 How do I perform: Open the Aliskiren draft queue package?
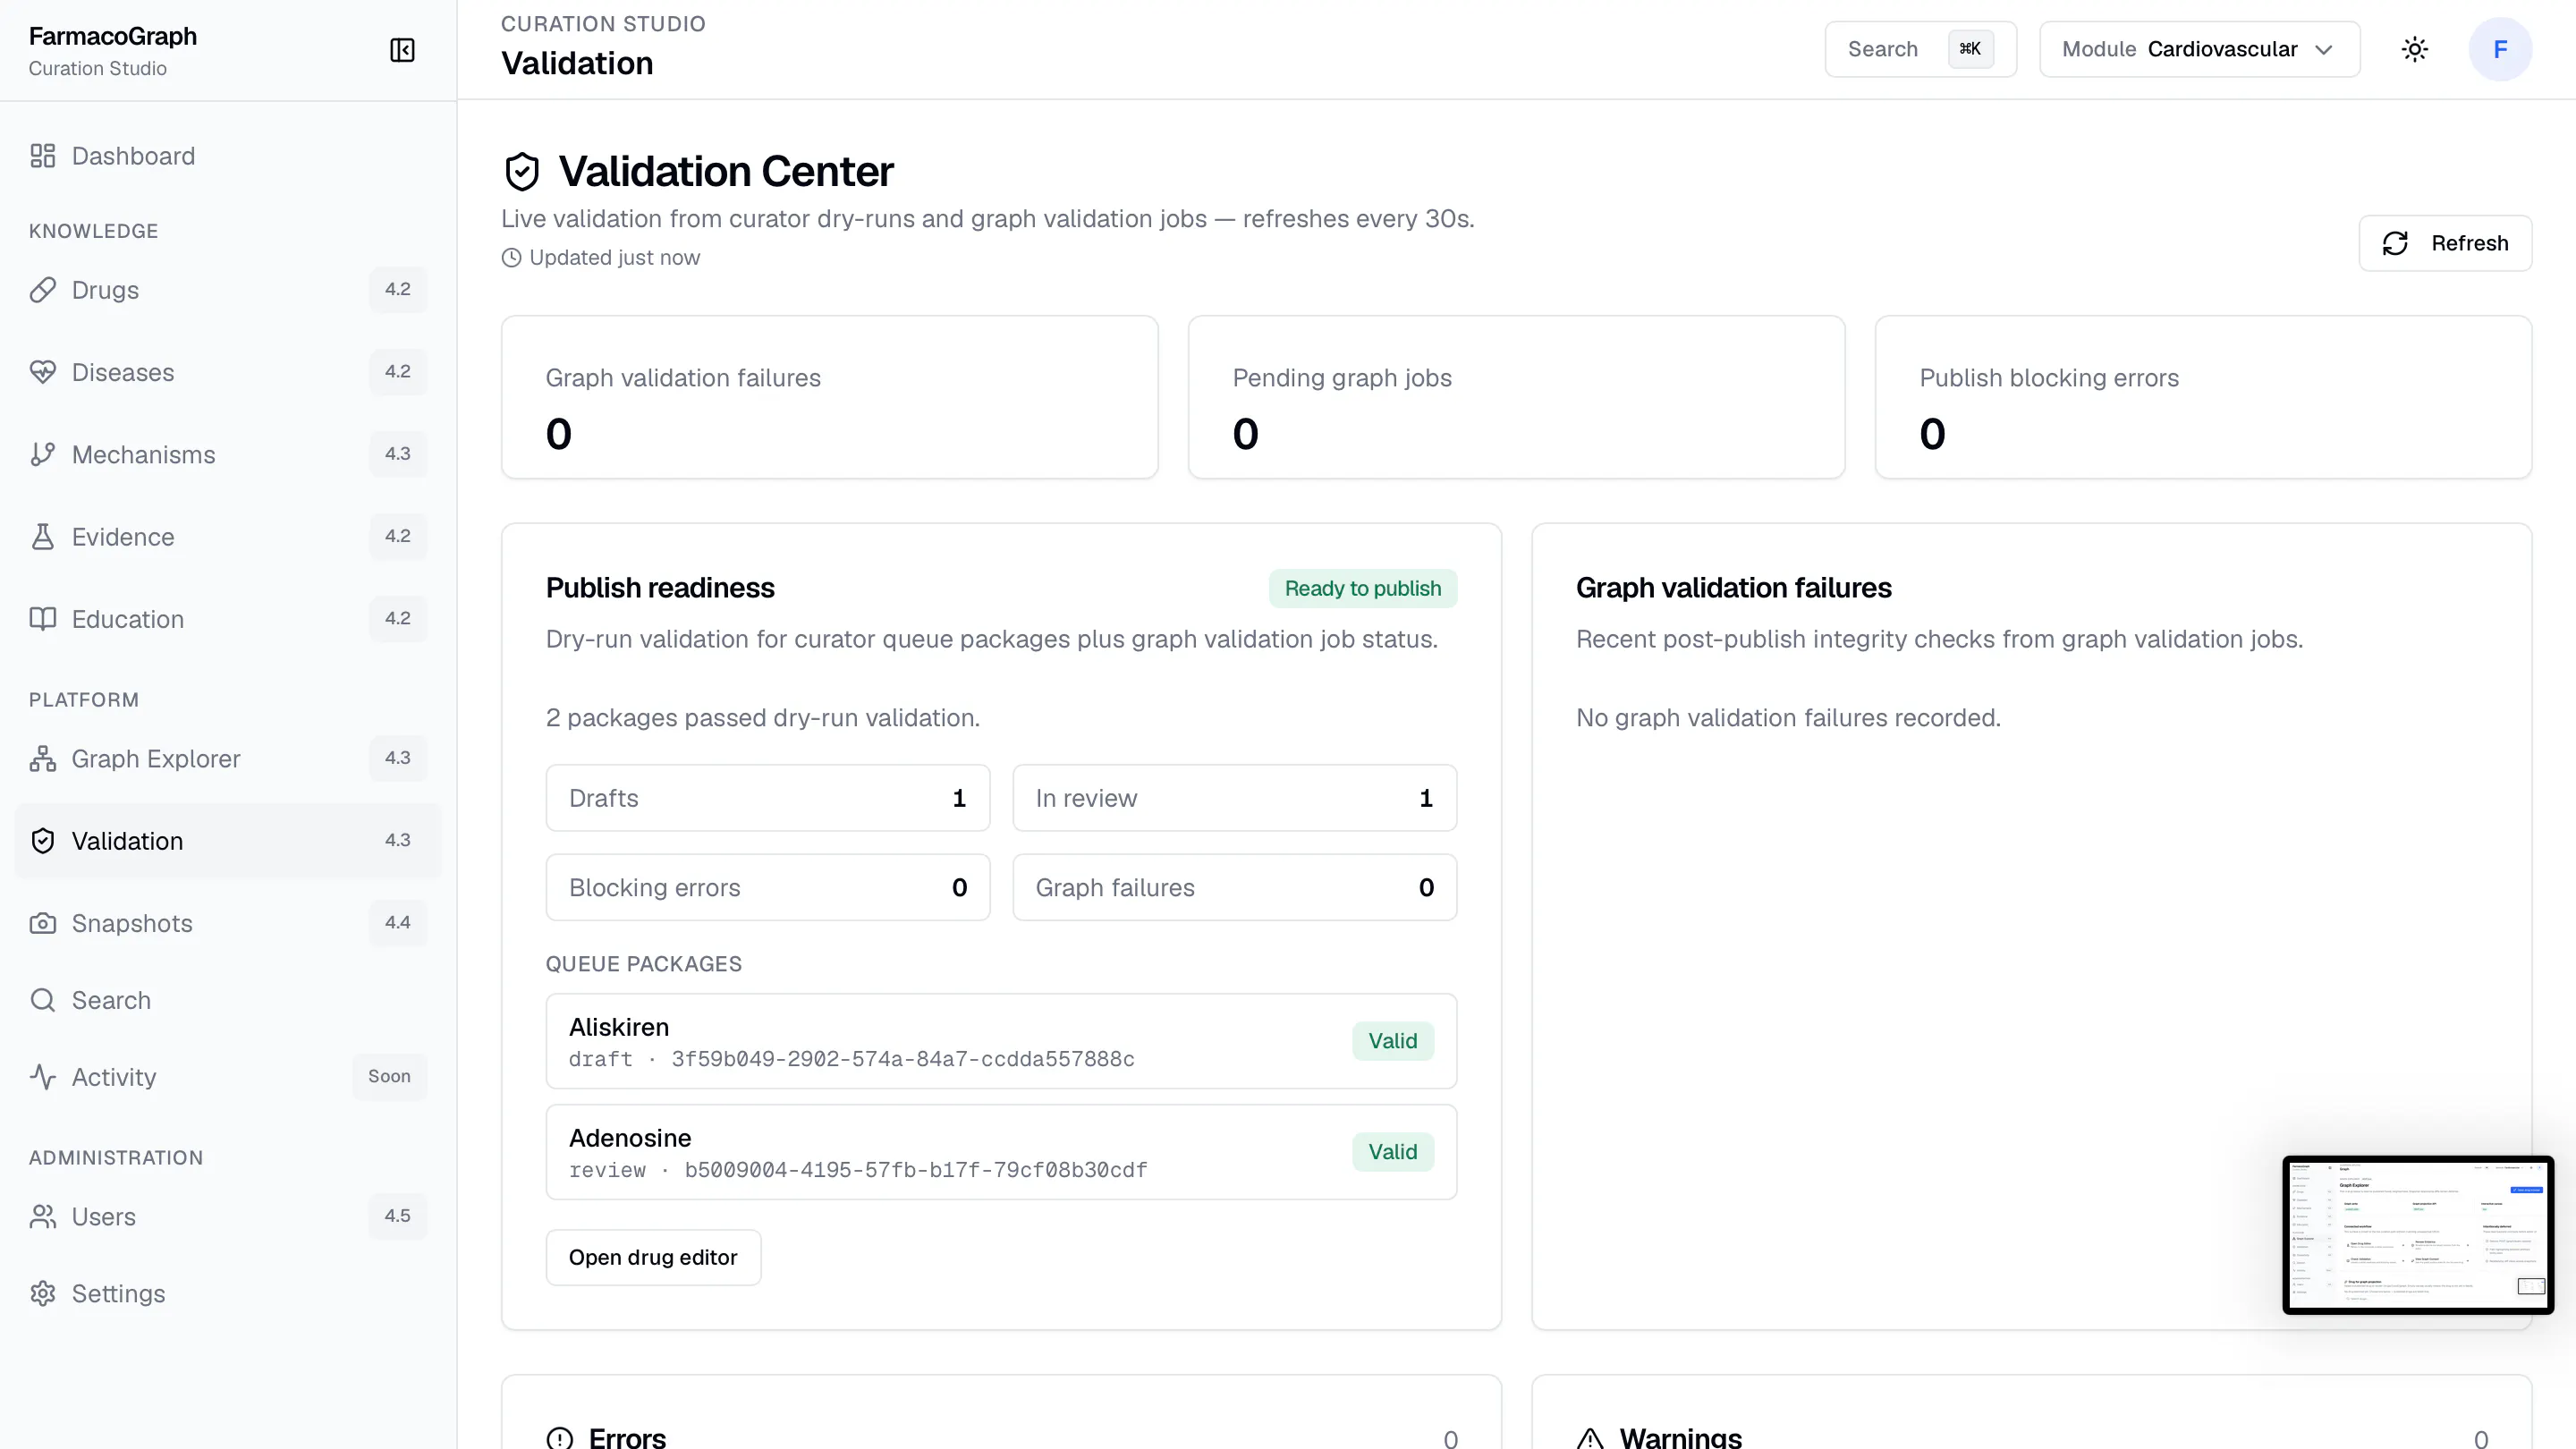click(1000, 1041)
